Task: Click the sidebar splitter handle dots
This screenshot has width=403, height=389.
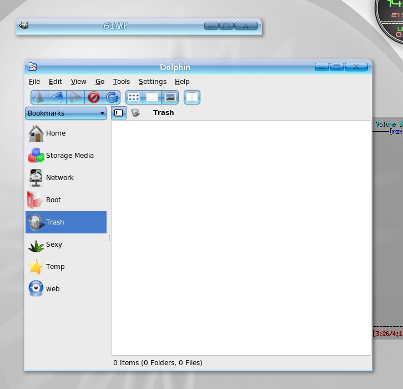Action: coord(109,237)
